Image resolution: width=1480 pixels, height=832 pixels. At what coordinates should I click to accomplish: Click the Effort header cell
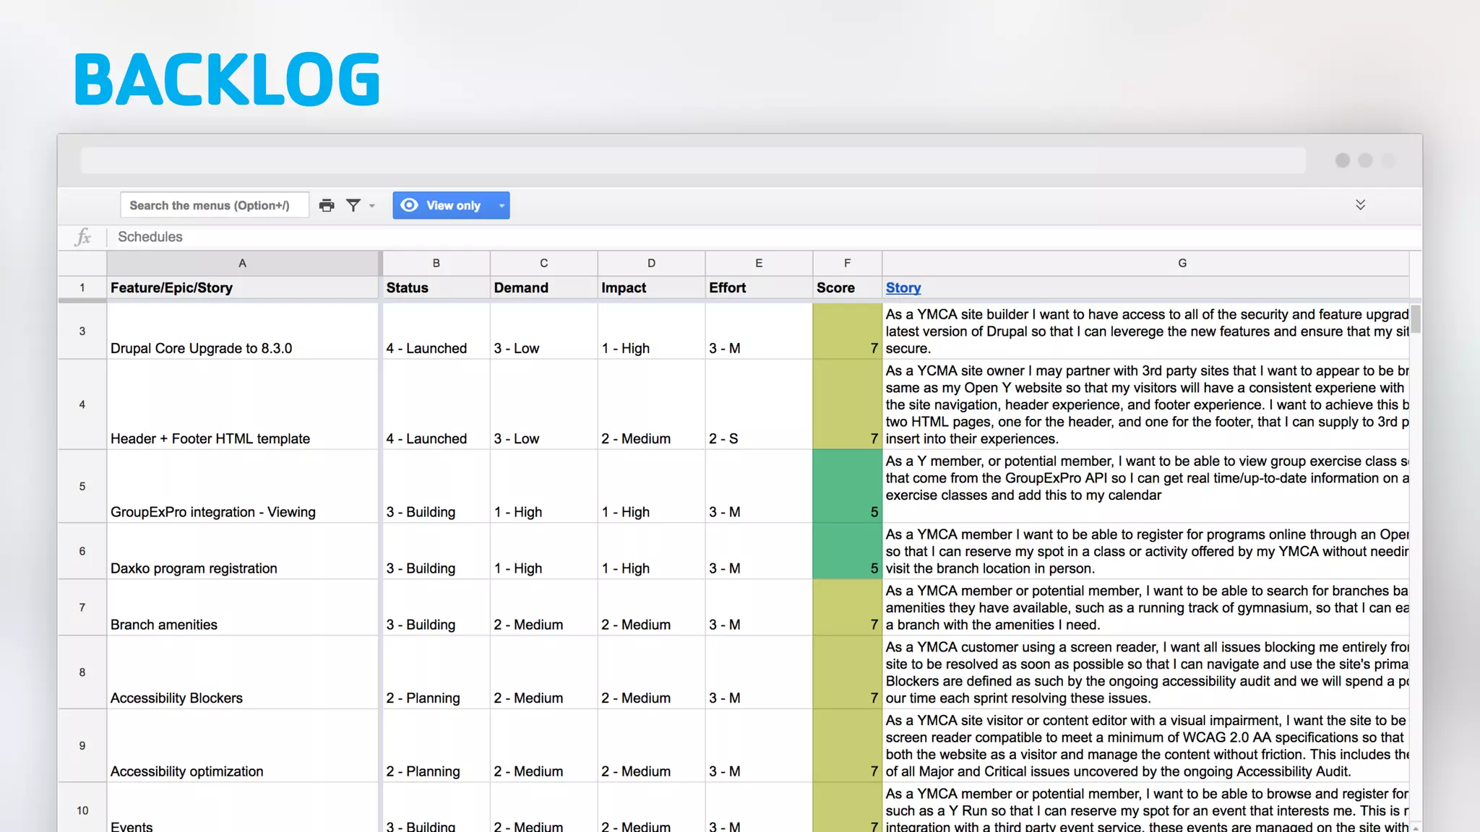(x=759, y=287)
